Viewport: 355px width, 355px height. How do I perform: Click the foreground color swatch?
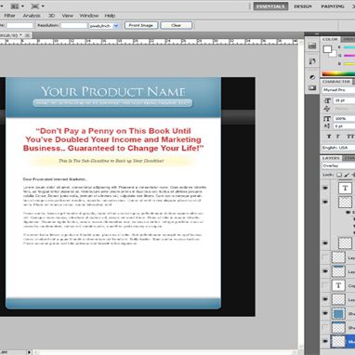click(327, 49)
